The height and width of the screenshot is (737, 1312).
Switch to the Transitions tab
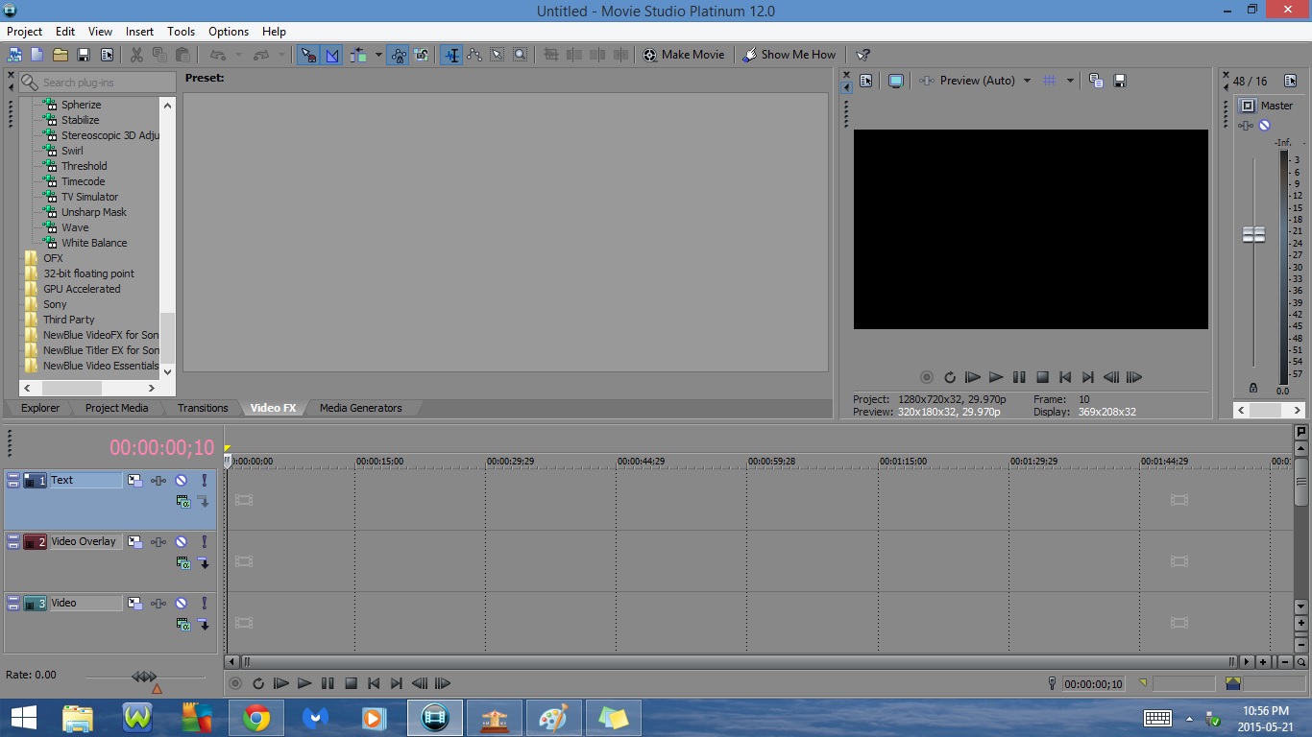point(203,408)
